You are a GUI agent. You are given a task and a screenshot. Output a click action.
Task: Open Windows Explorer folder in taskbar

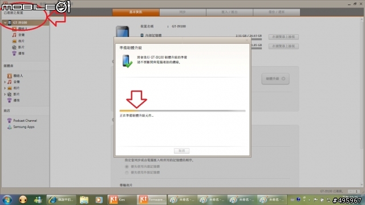(x=84, y=200)
